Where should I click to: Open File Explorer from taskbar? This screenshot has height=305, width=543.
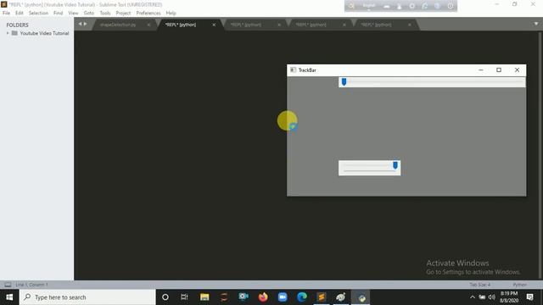204,297
